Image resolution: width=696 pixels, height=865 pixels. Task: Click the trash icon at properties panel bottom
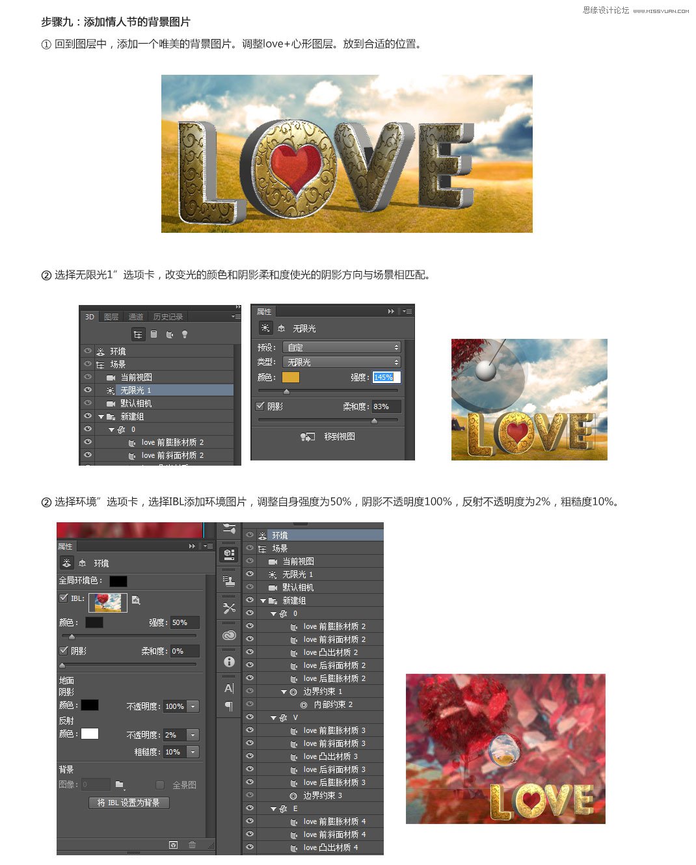192,845
